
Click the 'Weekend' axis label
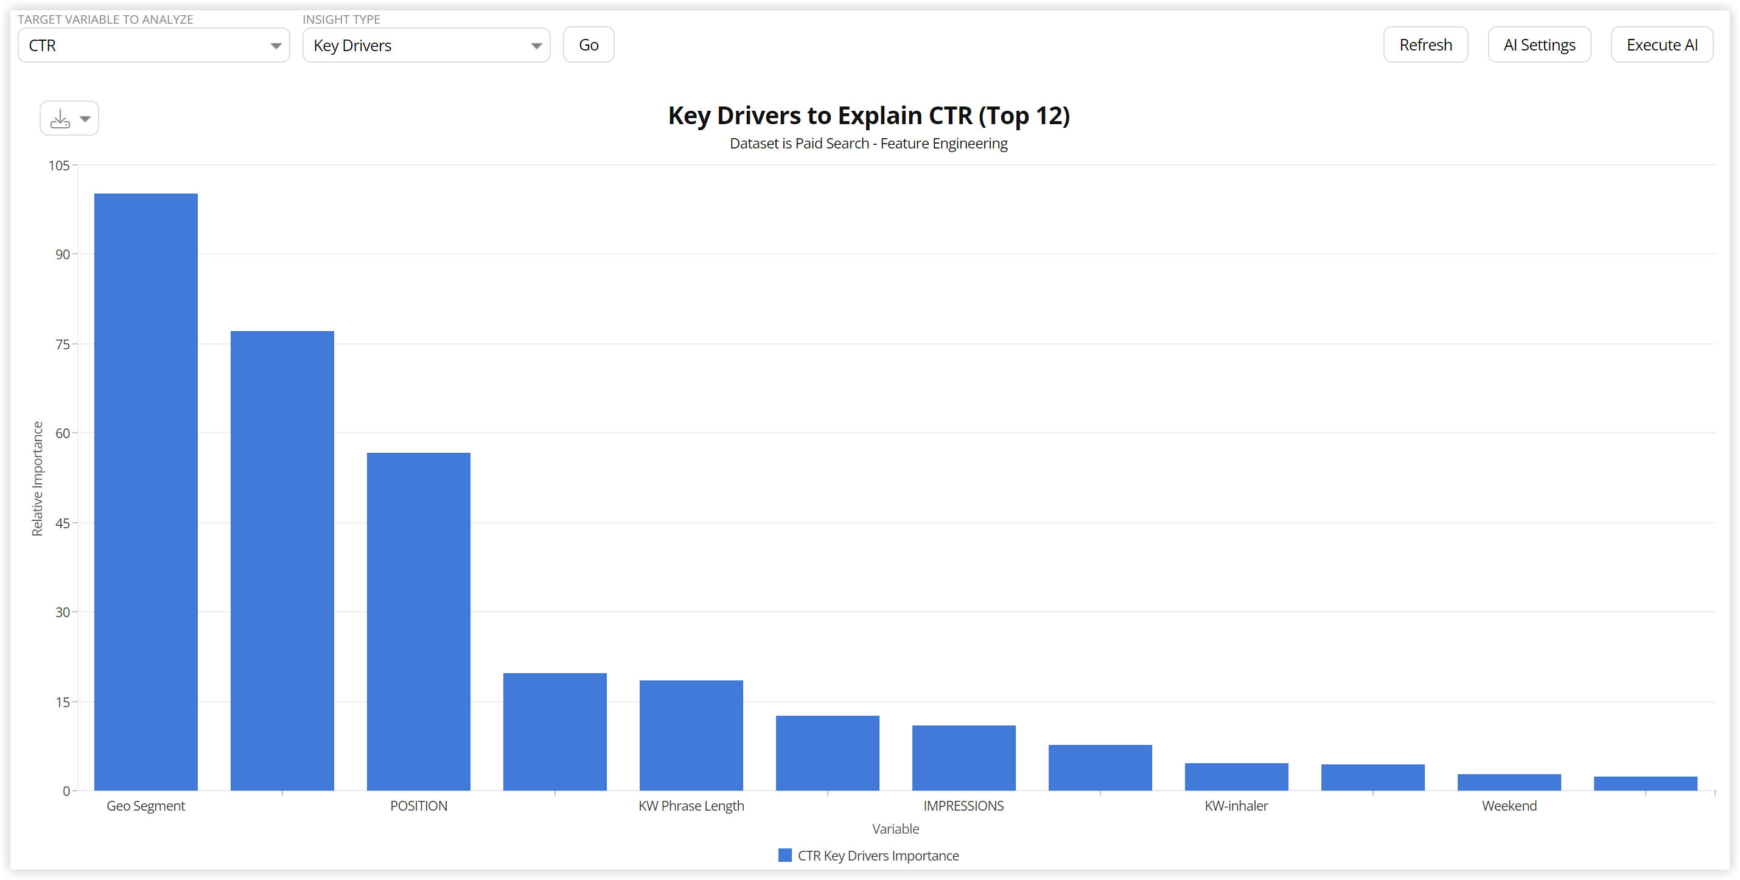point(1509,806)
